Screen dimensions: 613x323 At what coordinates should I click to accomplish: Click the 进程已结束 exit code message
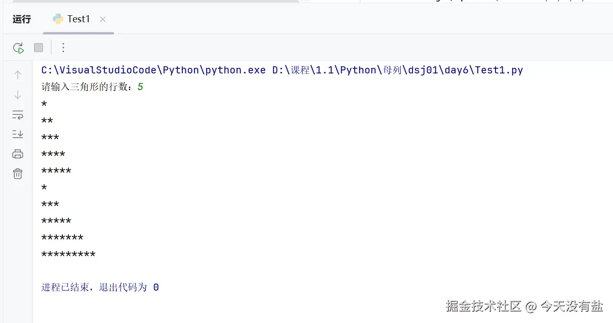[x=100, y=288]
